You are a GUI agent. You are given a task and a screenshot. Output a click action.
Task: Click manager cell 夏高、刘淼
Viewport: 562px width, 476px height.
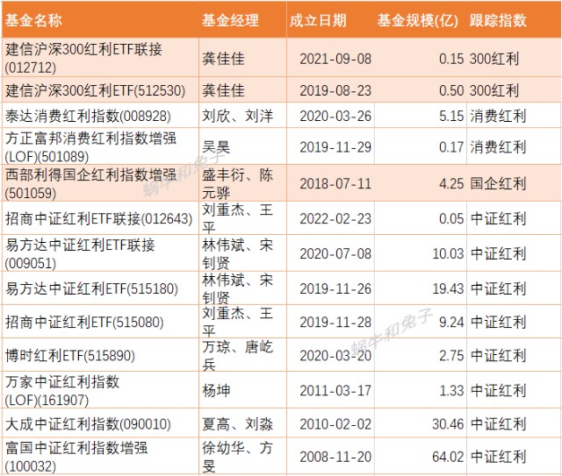242,423
